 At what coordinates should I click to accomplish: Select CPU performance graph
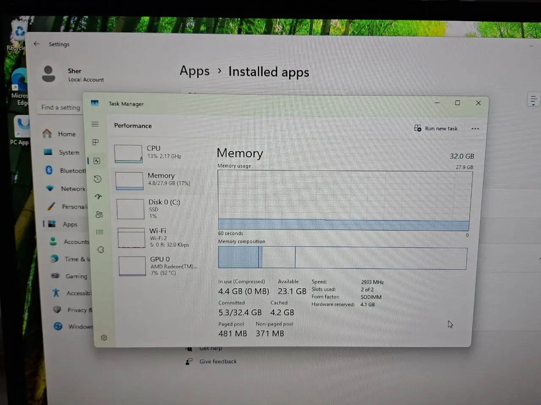[128, 154]
